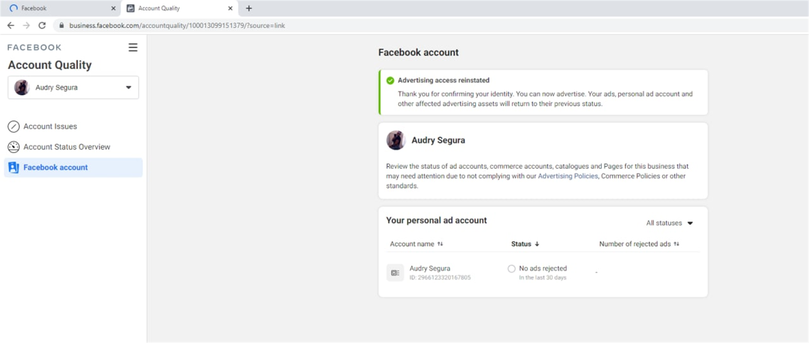
Task: Open Account Issues in the sidebar
Action: [50, 126]
